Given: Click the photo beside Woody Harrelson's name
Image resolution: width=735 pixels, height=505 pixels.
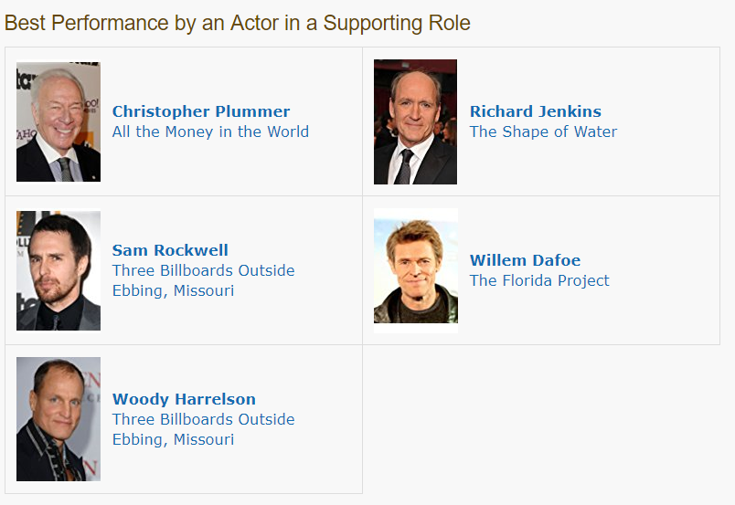Looking at the screenshot, I should (x=59, y=419).
